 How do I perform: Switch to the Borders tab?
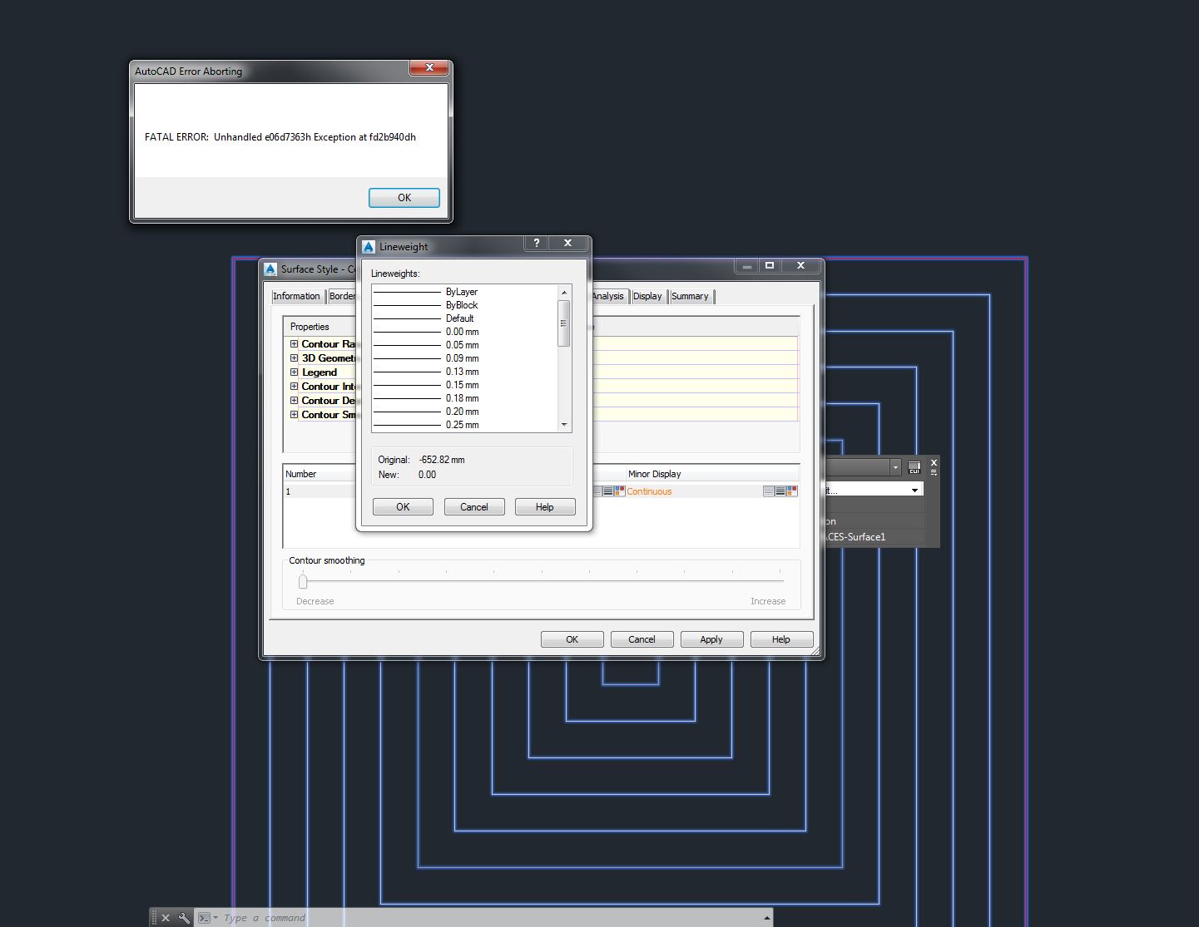click(342, 296)
